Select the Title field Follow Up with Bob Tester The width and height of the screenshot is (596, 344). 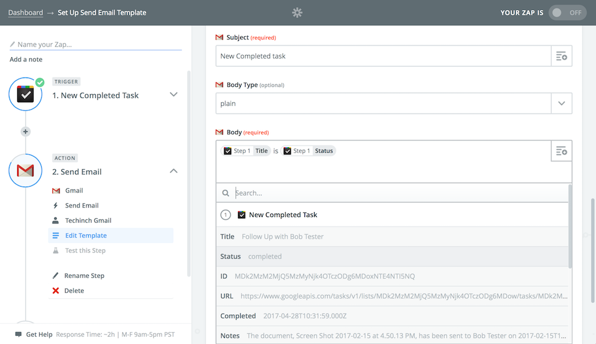392,237
